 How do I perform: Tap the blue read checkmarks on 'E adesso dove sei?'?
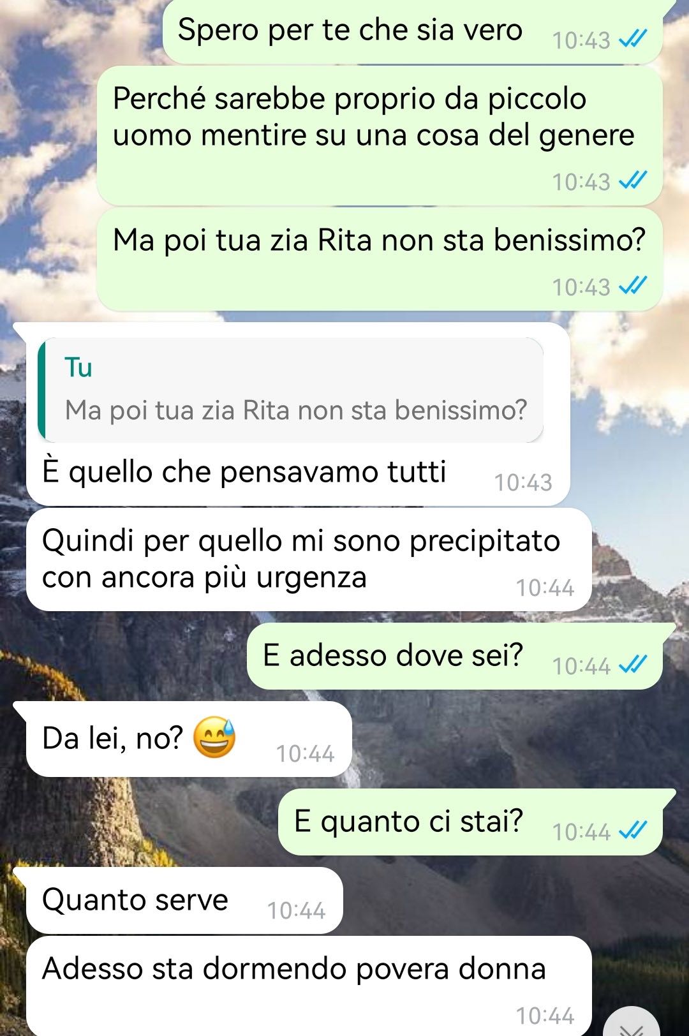coord(633,665)
